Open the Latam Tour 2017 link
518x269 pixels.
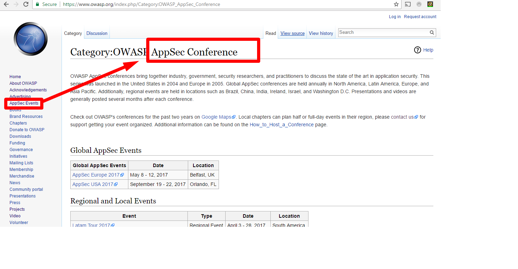(93, 225)
